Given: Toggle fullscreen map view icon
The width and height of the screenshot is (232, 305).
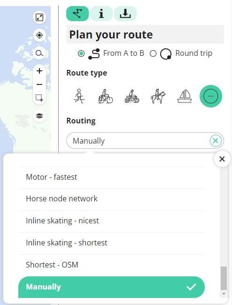Looking at the screenshot, I should pos(39,17).
